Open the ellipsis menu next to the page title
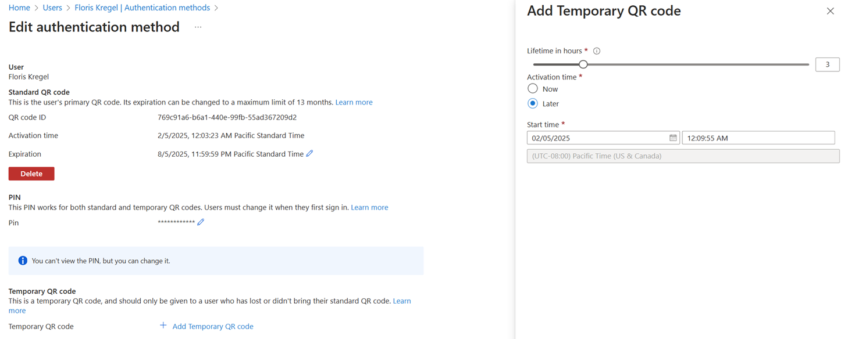The image size is (848, 339). (198, 26)
